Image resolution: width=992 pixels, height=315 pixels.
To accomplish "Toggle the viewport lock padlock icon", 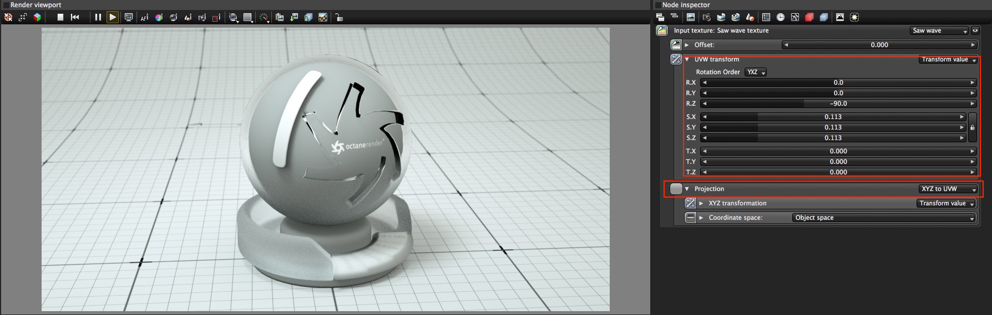I will 338,17.
